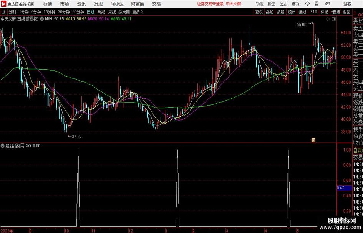
Task: Click the 通达信 red logo icon
Action: pos(3,4)
